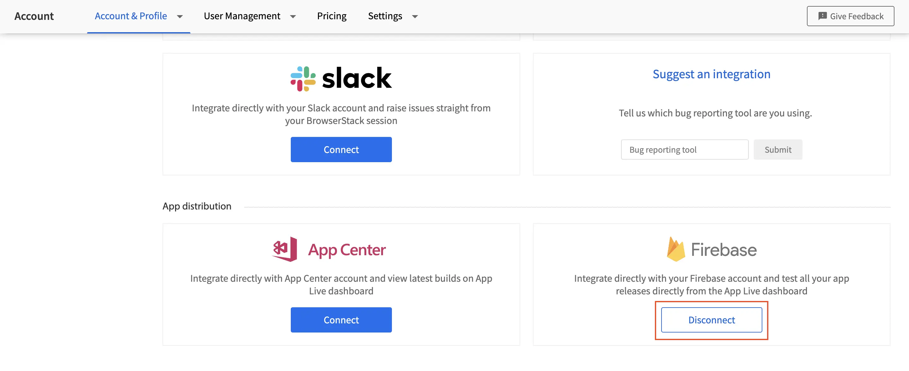
Task: Click the Firebase wordmark text
Action: pos(723,250)
